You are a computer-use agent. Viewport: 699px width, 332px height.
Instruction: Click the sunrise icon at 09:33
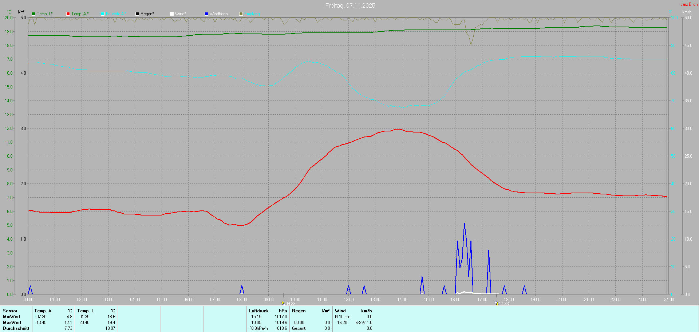pos(283,303)
